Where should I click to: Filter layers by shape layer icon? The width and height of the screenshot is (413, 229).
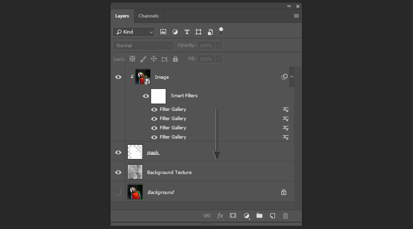click(x=198, y=32)
